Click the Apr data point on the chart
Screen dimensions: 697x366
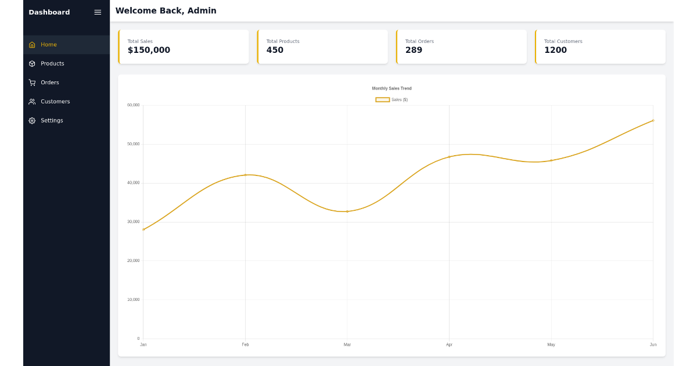[x=449, y=156]
